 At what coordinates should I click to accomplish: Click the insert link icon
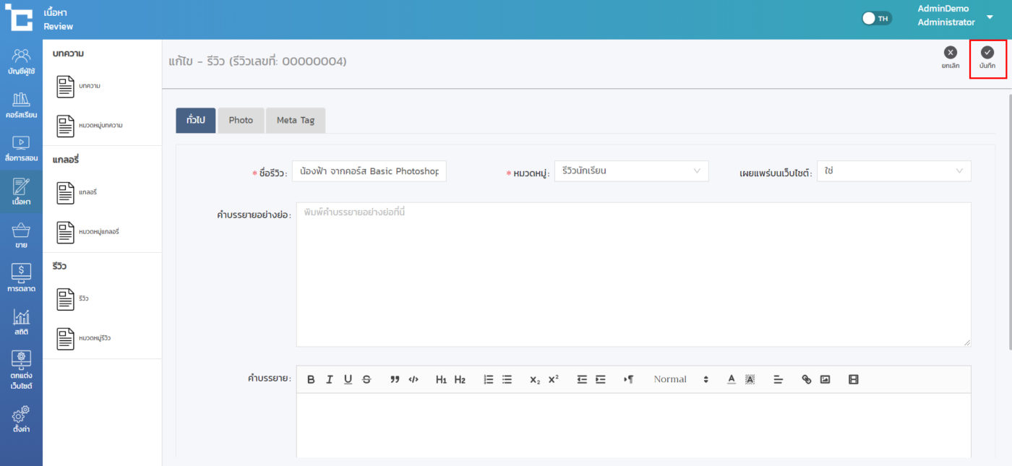[807, 379]
